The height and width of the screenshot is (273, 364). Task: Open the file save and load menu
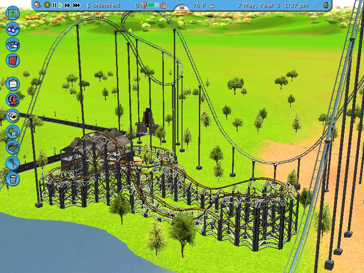pyautogui.click(x=13, y=44)
